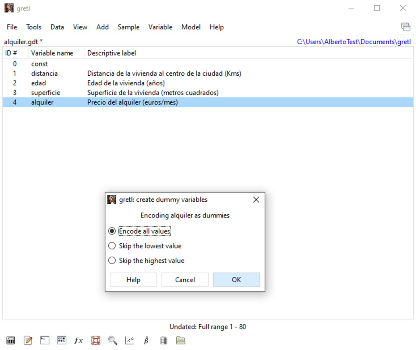Open the databases cylinder icon

[164, 340]
